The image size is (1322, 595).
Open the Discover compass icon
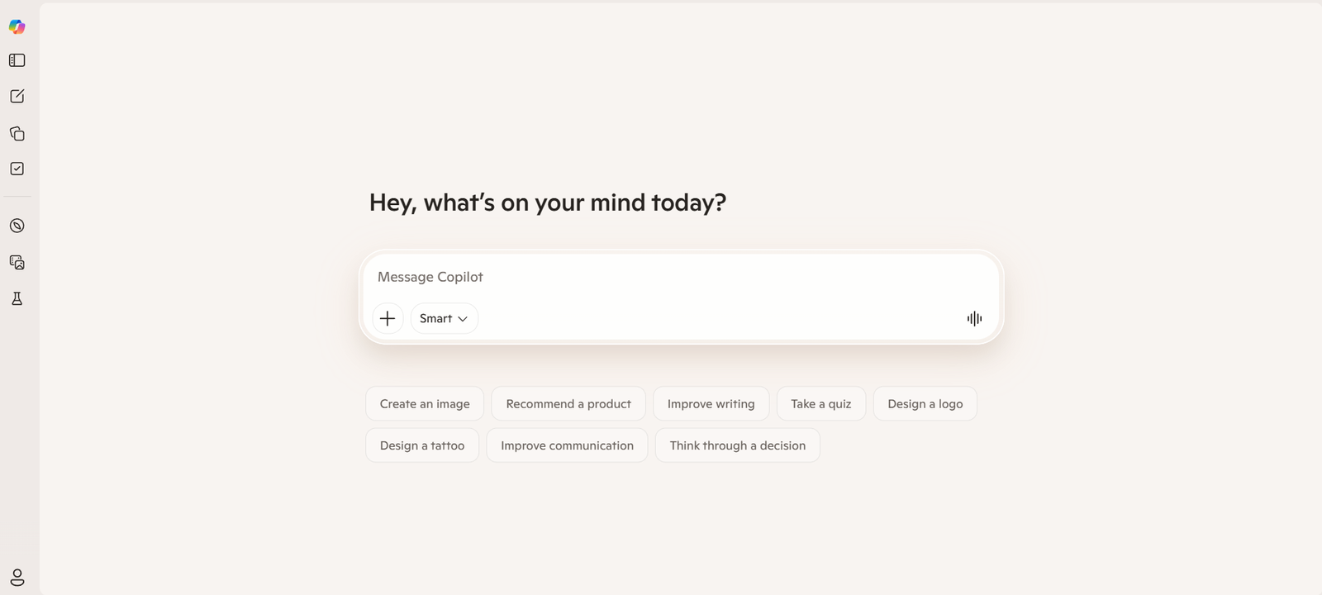click(17, 226)
